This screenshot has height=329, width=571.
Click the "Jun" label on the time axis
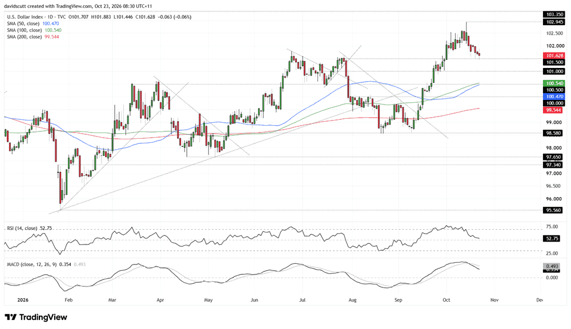click(x=254, y=300)
